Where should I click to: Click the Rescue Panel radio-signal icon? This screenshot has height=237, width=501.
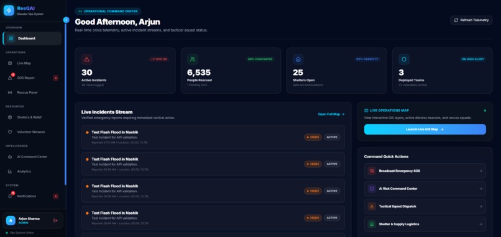(x=10, y=92)
